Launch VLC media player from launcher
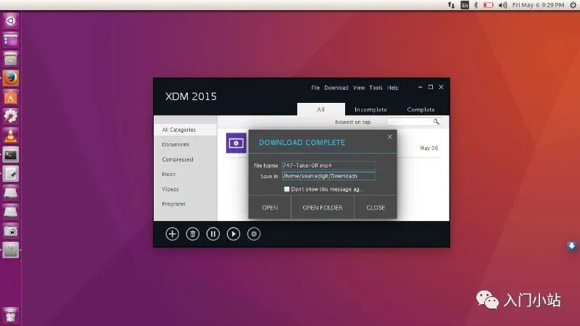 10,135
